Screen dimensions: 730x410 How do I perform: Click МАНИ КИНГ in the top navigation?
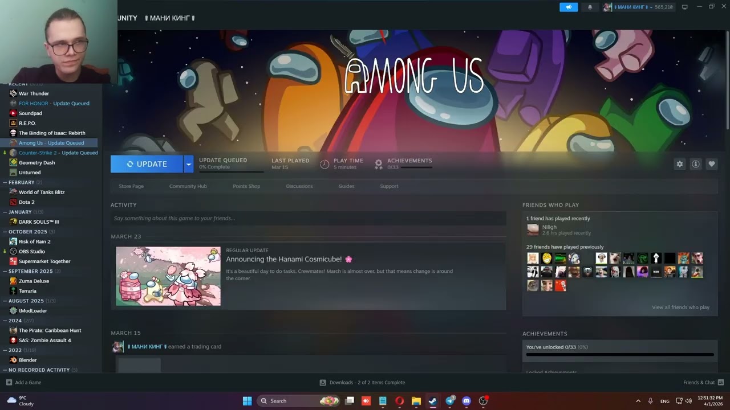coord(170,18)
